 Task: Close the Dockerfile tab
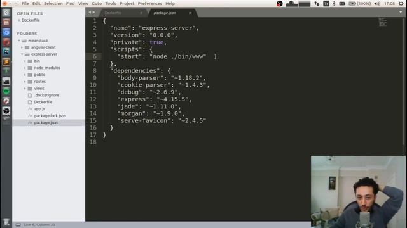(x=141, y=13)
